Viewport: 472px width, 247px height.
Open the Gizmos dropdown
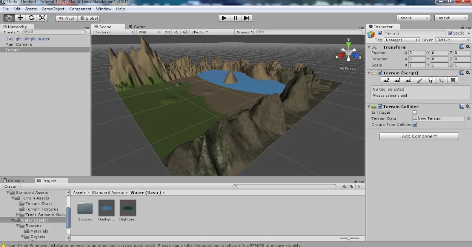coord(244,32)
